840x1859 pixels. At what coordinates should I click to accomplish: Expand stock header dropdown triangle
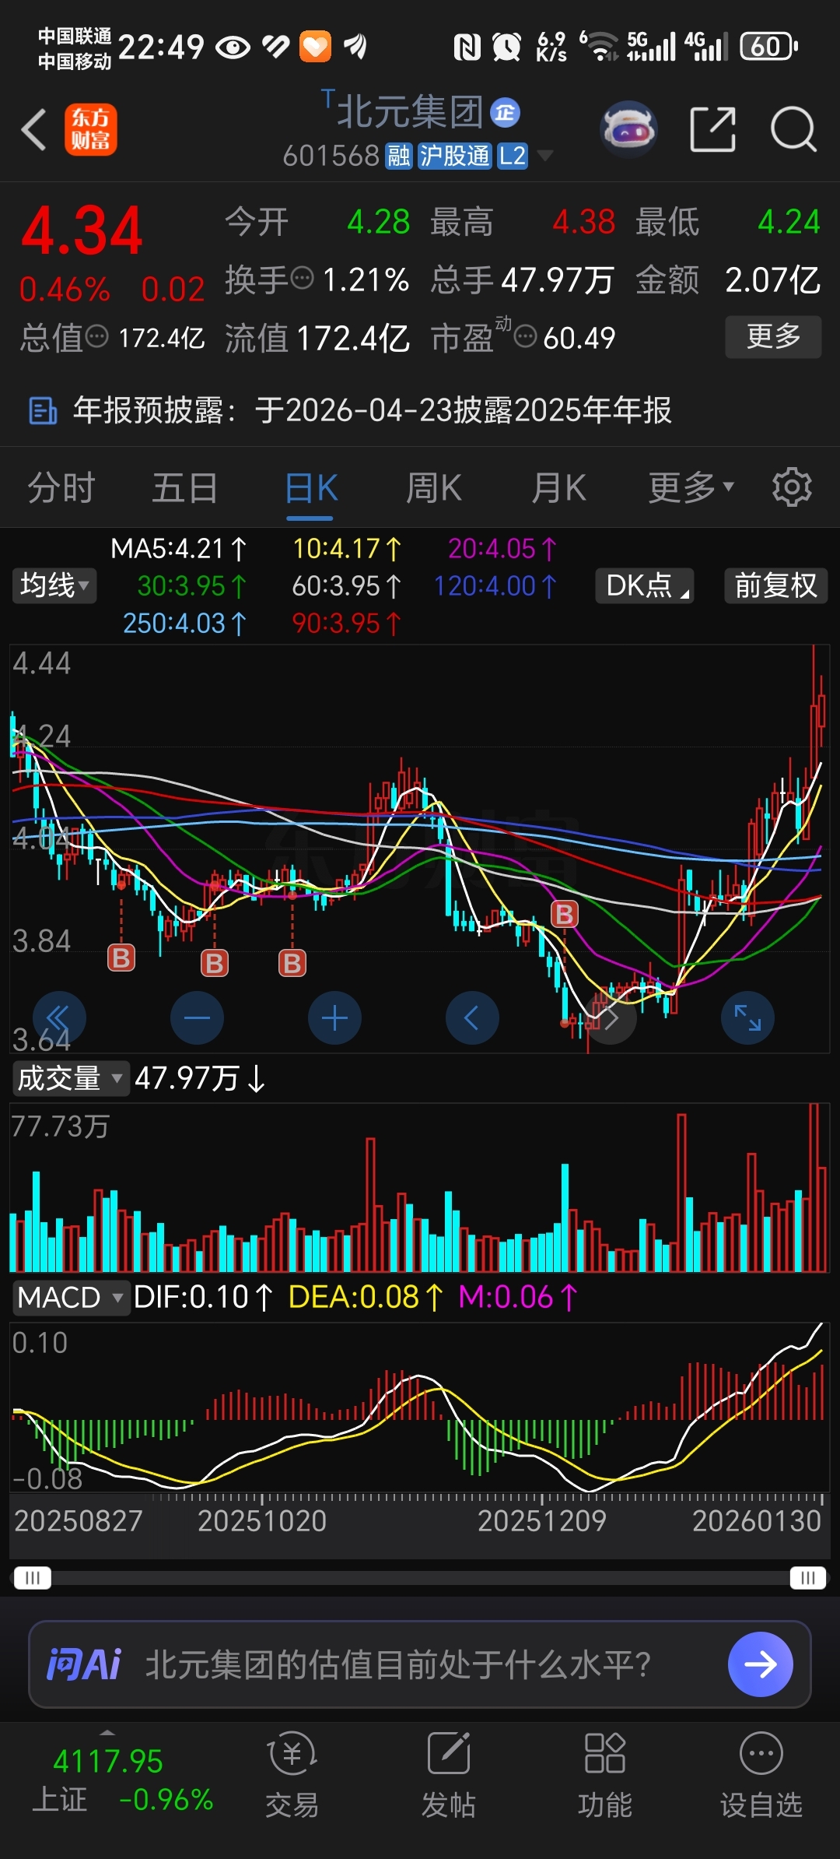546,156
